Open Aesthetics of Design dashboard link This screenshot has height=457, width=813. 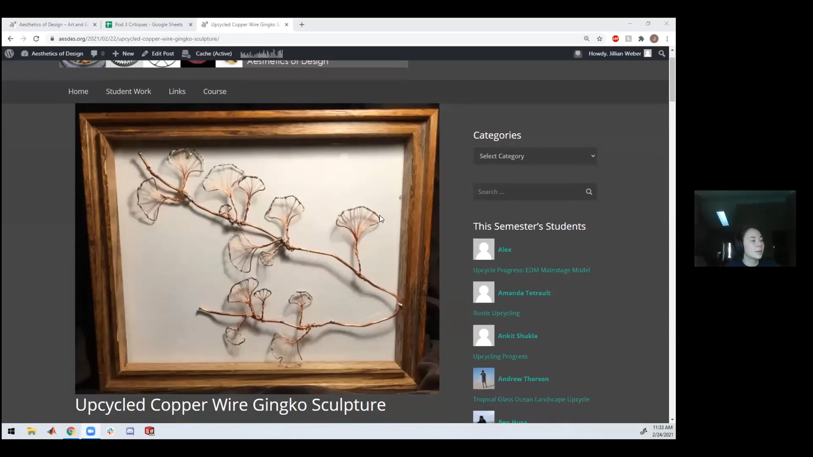point(52,53)
